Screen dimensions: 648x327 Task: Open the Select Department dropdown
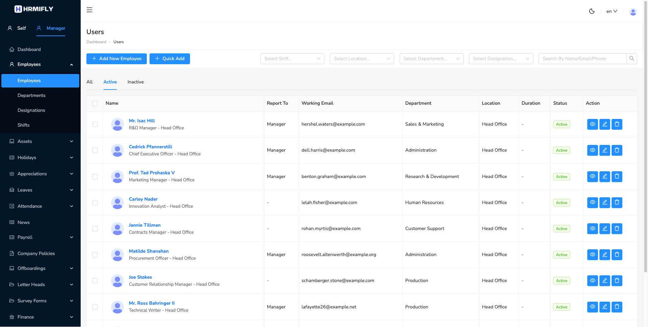coord(431,59)
